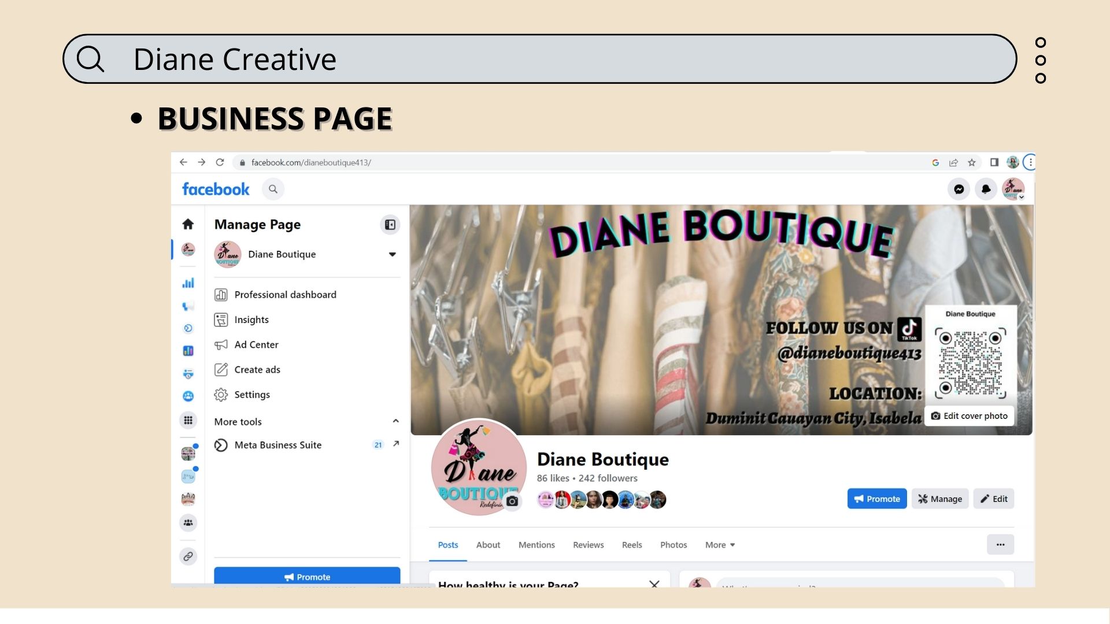The width and height of the screenshot is (1110, 624).
Task: Collapse the Manage Page sidebar panel
Action: [x=390, y=225]
